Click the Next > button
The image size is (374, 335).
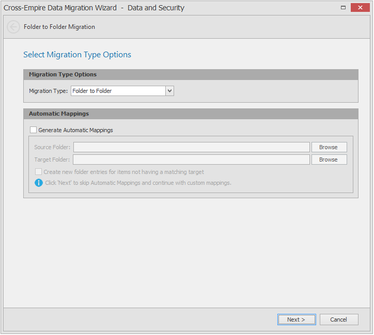click(297, 320)
